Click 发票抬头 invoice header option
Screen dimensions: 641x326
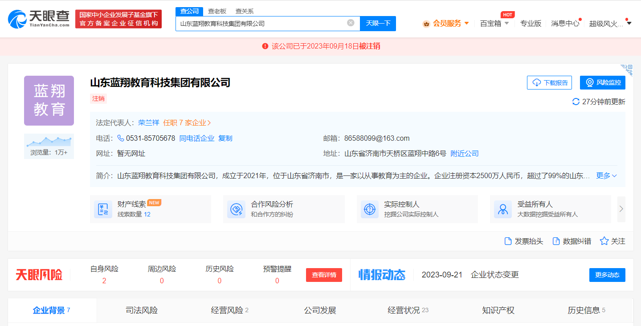[523, 241]
